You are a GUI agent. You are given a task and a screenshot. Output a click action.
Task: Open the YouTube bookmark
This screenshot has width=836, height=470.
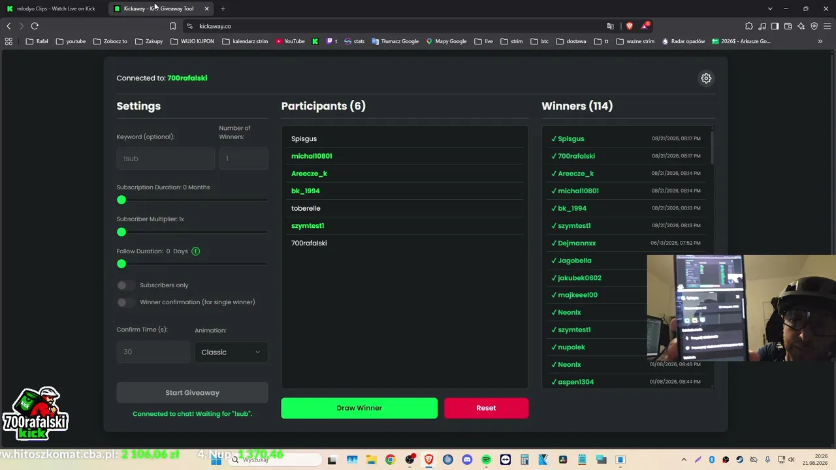tap(290, 41)
